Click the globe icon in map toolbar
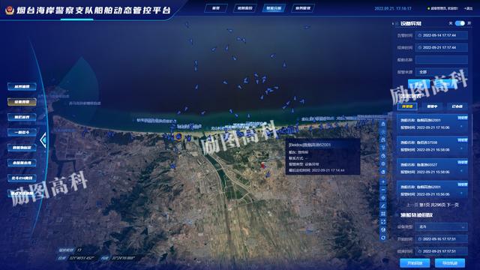 (383, 229)
